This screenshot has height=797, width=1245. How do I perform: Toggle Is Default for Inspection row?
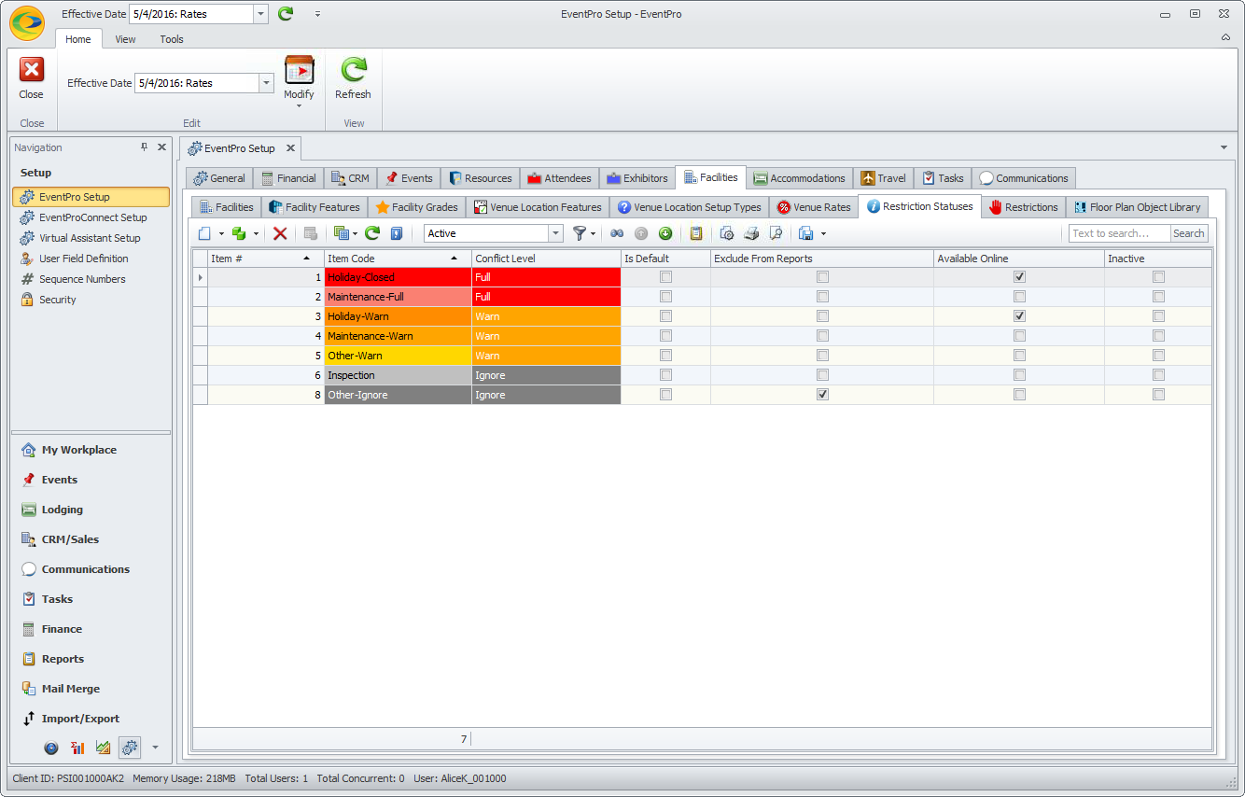(x=665, y=375)
